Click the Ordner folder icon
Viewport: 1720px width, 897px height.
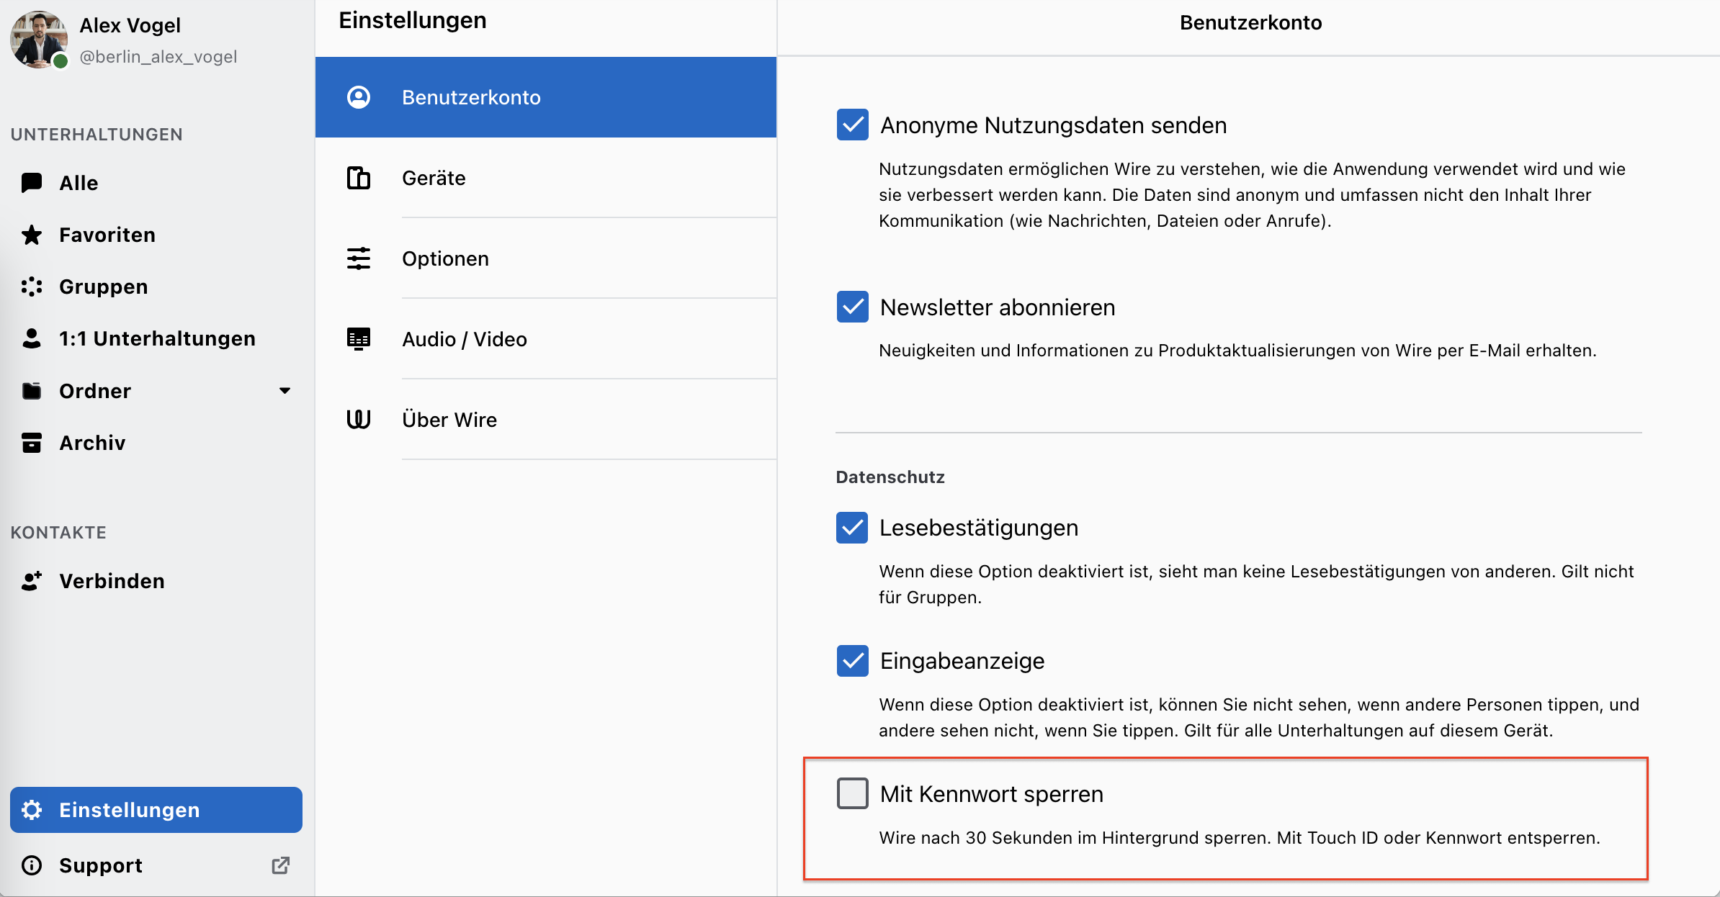(32, 391)
